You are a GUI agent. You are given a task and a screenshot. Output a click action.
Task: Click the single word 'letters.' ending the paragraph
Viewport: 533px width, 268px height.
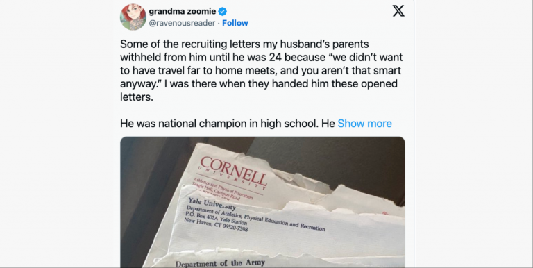[x=137, y=97]
